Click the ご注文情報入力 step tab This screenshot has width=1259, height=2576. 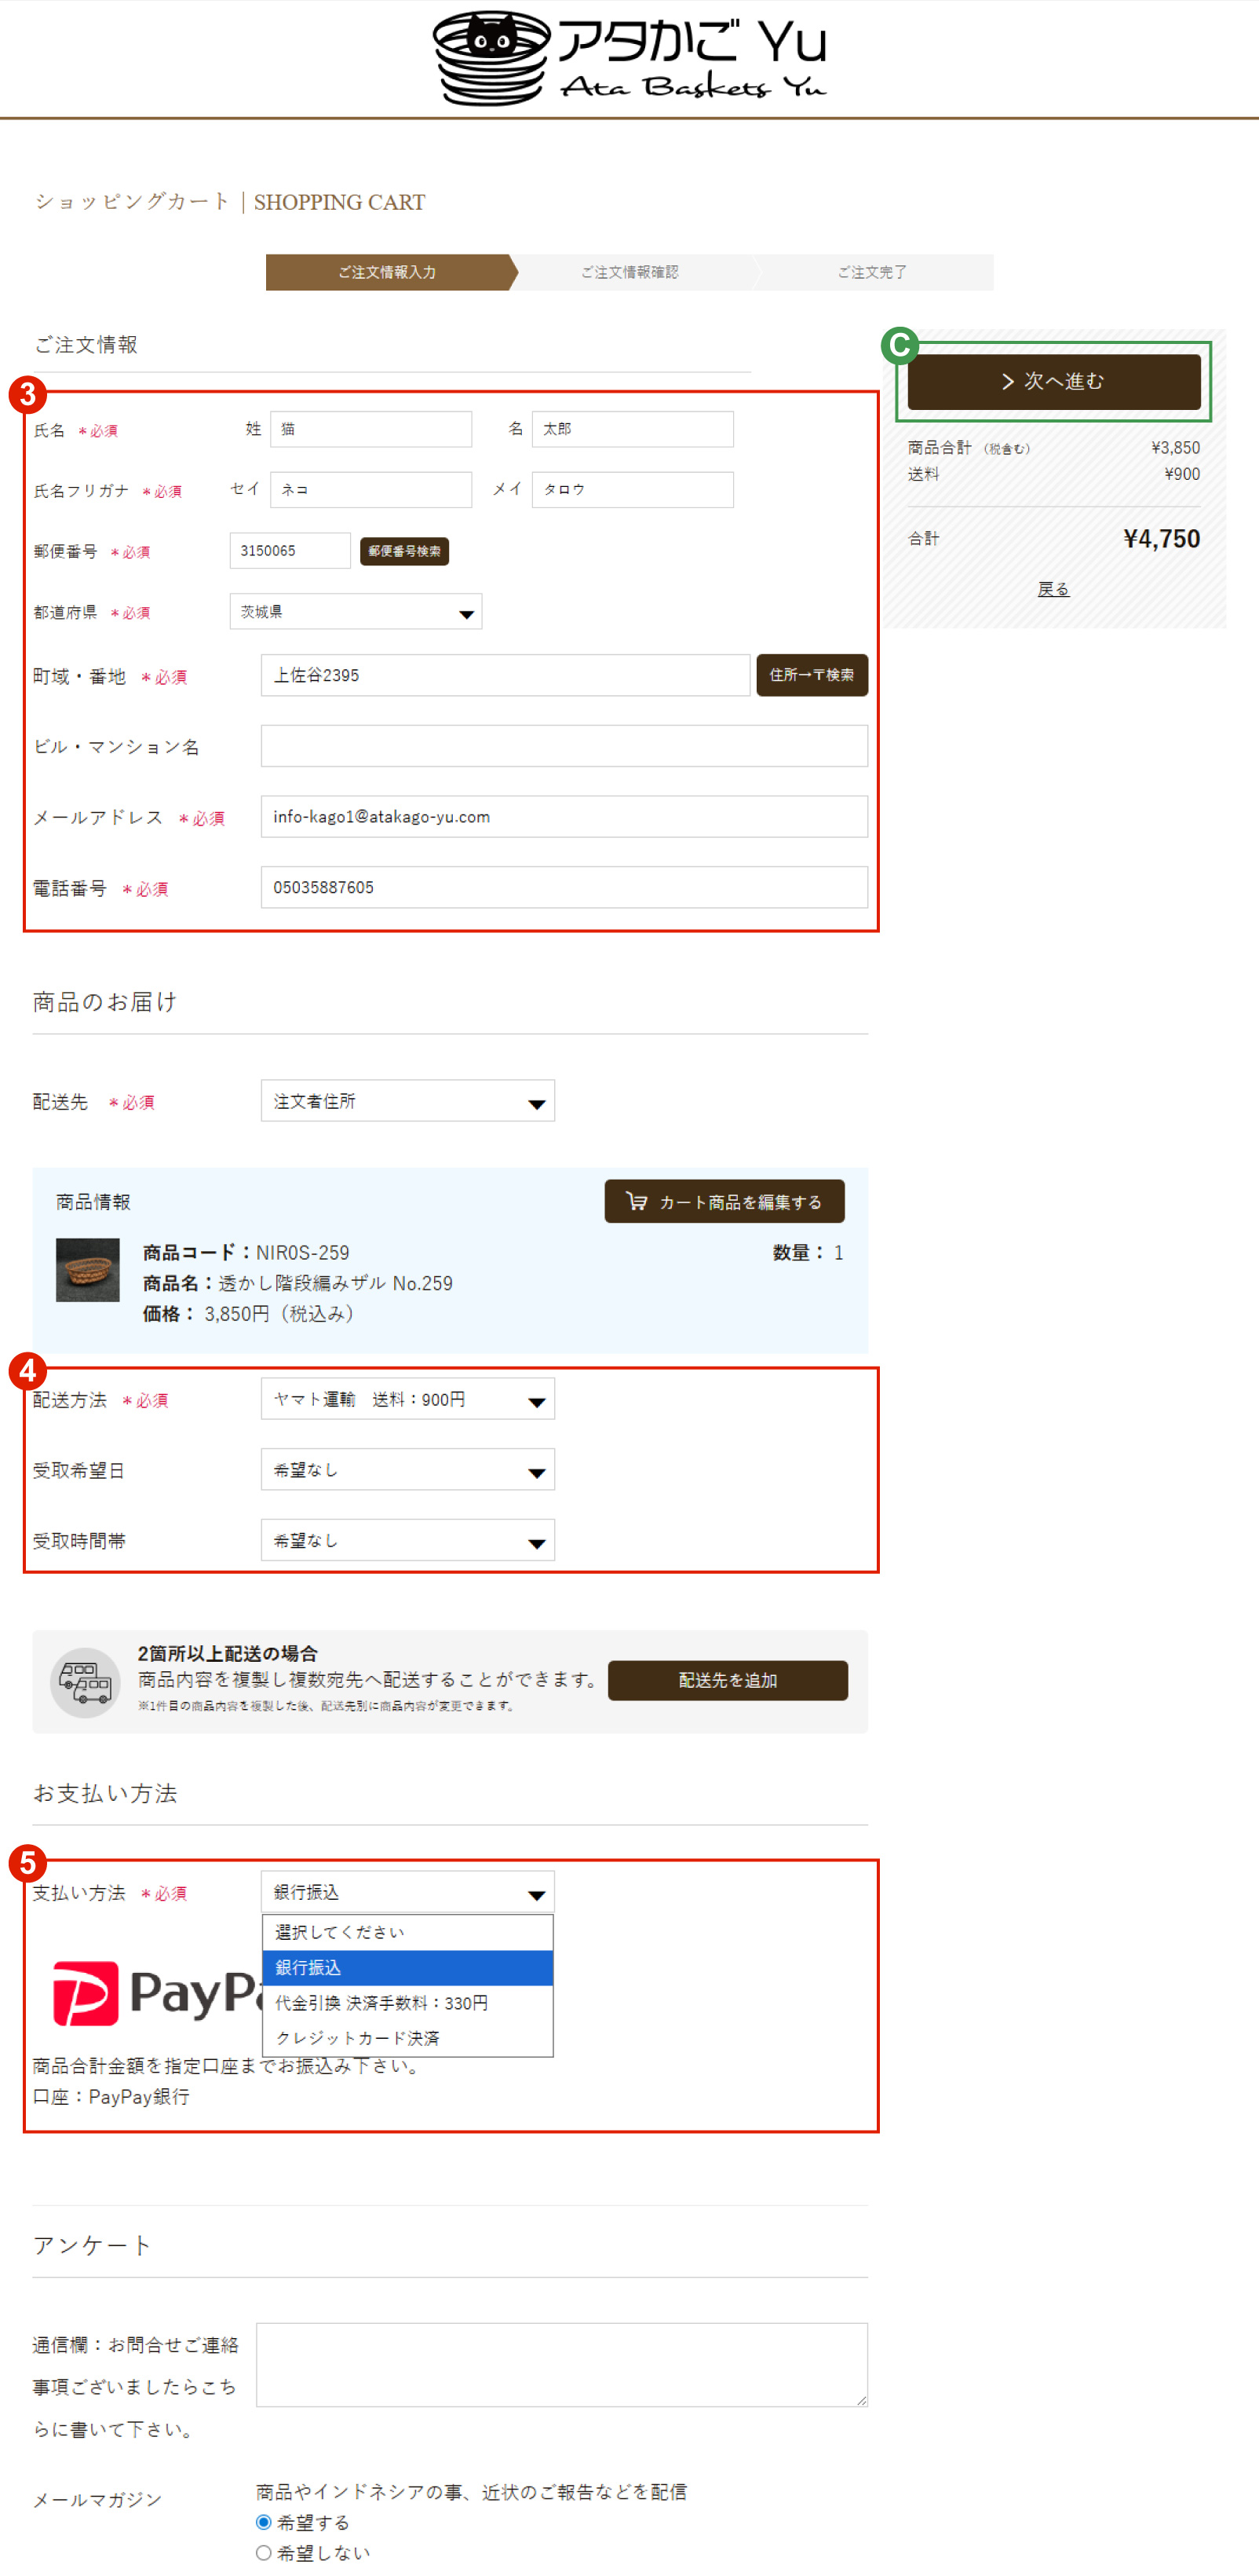point(388,272)
